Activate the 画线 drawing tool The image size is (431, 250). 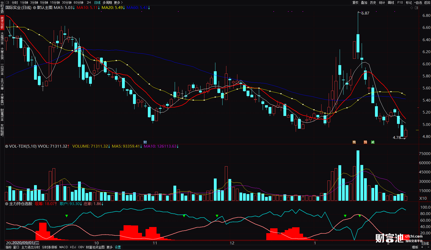pos(391,3)
